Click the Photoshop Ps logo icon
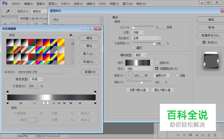Viewport: 224px width, 139px height. pos(5,3)
